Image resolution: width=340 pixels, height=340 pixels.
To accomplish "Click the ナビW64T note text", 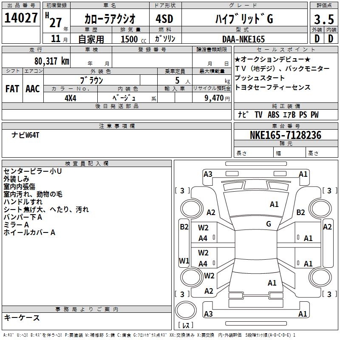I will tap(25, 135).
